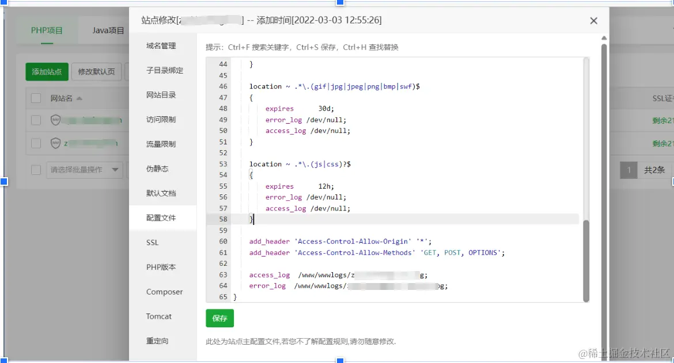674x363 pixels.
Task: Click the WAF shield icon in second row
Action: point(55,143)
